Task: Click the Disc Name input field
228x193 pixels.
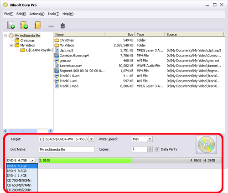Action: pos(67,149)
